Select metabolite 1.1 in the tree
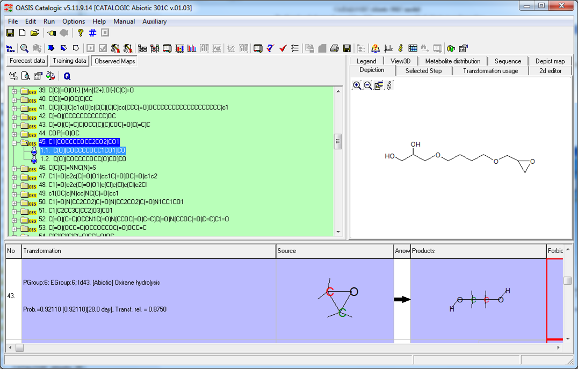 (x=83, y=150)
